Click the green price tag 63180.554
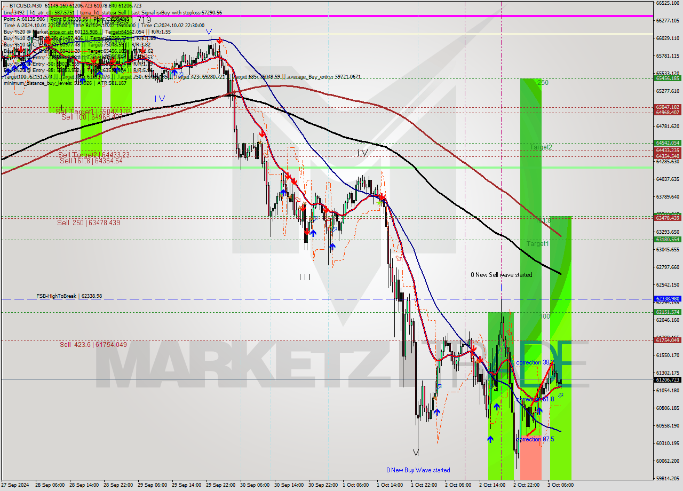683x491 pixels. pyautogui.click(x=667, y=240)
